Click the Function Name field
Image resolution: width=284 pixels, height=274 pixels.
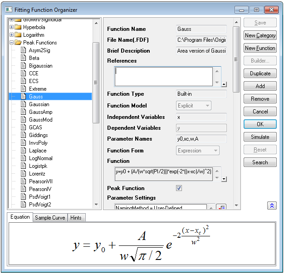(x=201, y=29)
